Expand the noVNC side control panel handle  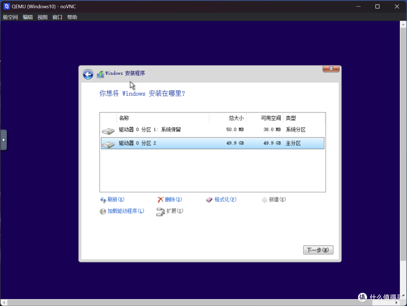tap(3, 140)
